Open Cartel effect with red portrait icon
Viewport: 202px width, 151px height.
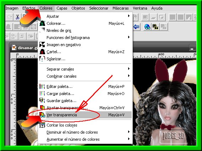point(85,52)
